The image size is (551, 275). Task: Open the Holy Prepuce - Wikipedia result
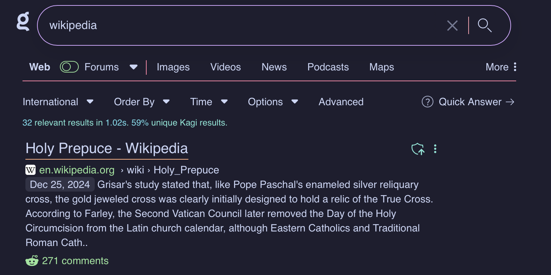pos(107,148)
